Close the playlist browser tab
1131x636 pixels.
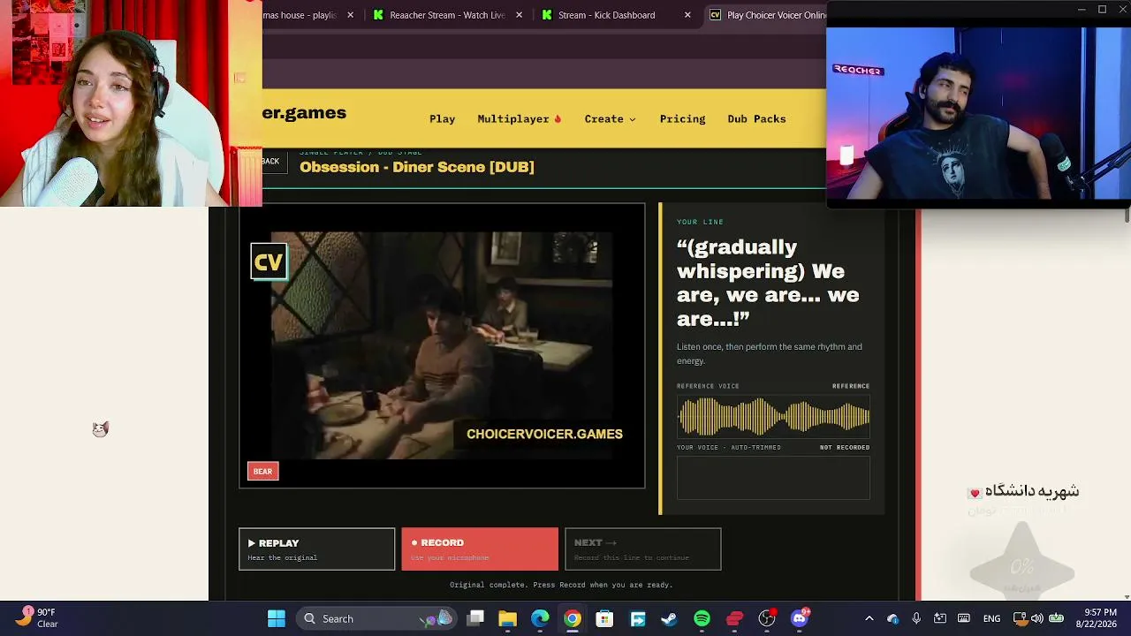point(350,15)
